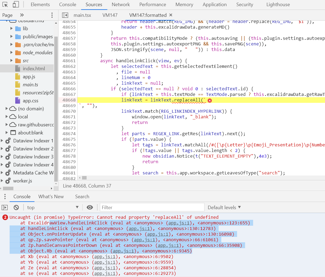Toggle the device toolbar icon
The image size is (325, 277).
coord(16,5)
